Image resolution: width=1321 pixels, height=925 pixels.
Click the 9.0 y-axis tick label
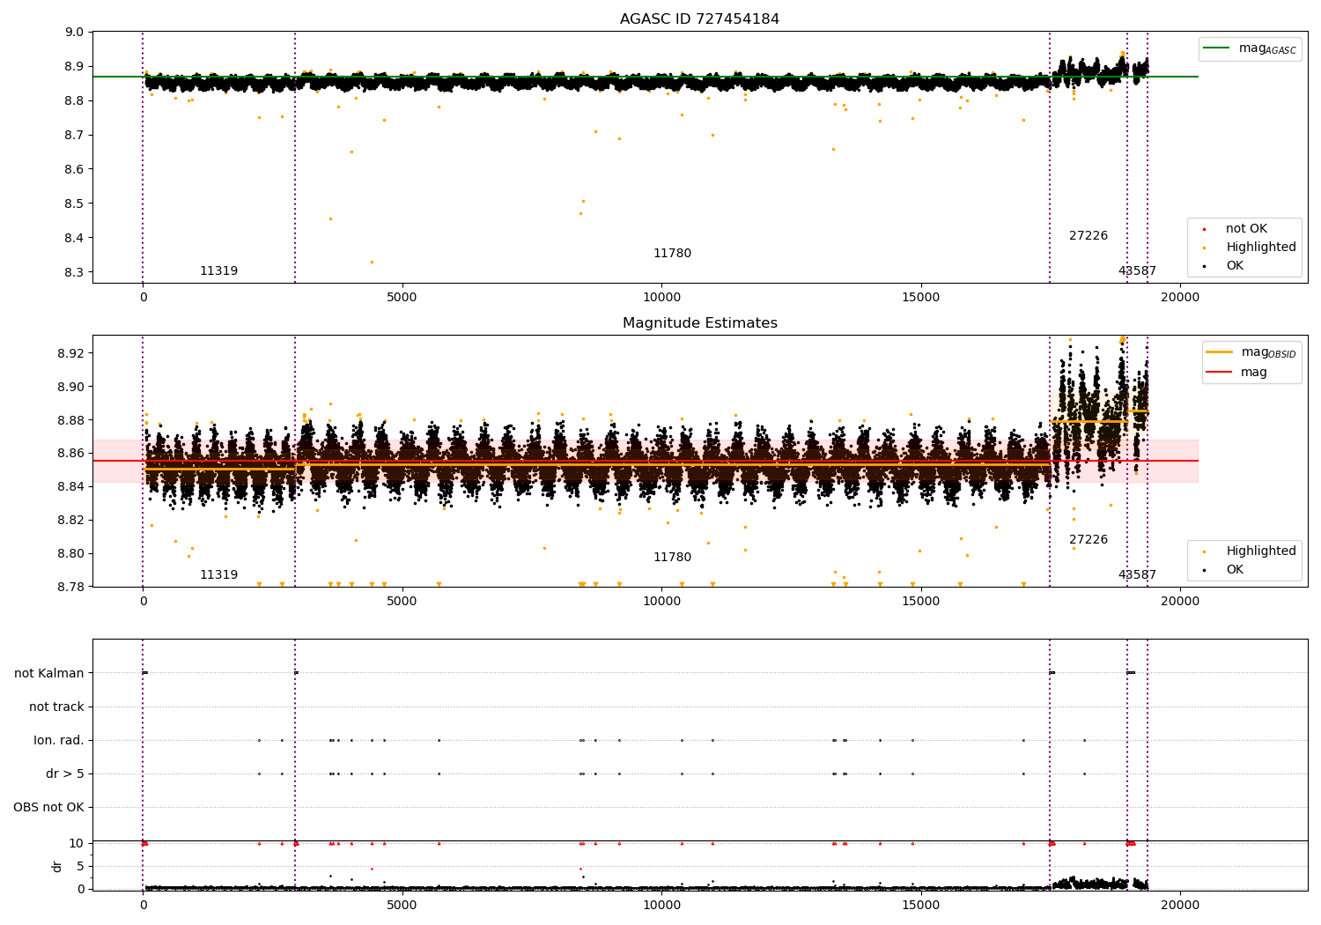click(75, 33)
